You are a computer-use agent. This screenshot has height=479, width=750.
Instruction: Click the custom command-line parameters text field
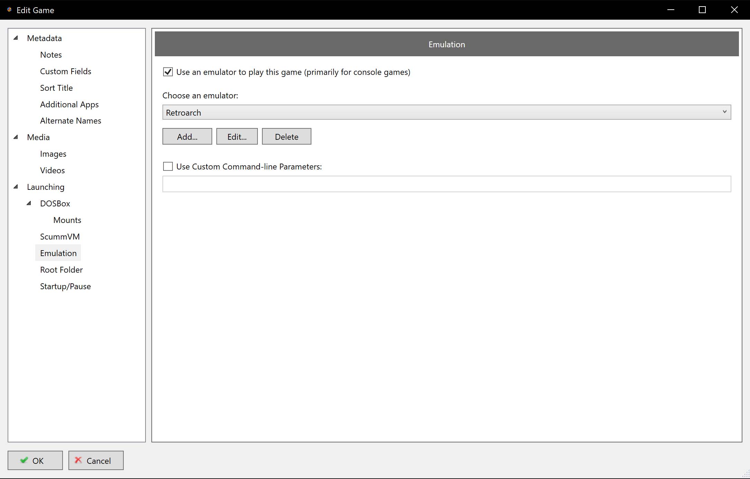tap(447, 184)
